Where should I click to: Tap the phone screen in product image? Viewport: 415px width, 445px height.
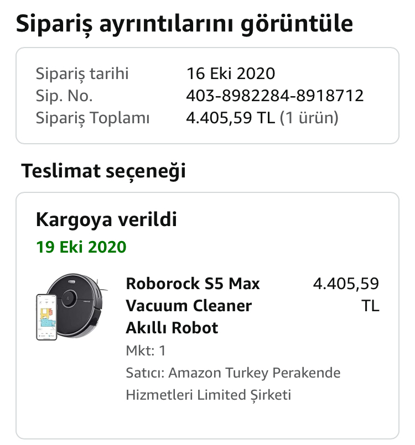47,317
